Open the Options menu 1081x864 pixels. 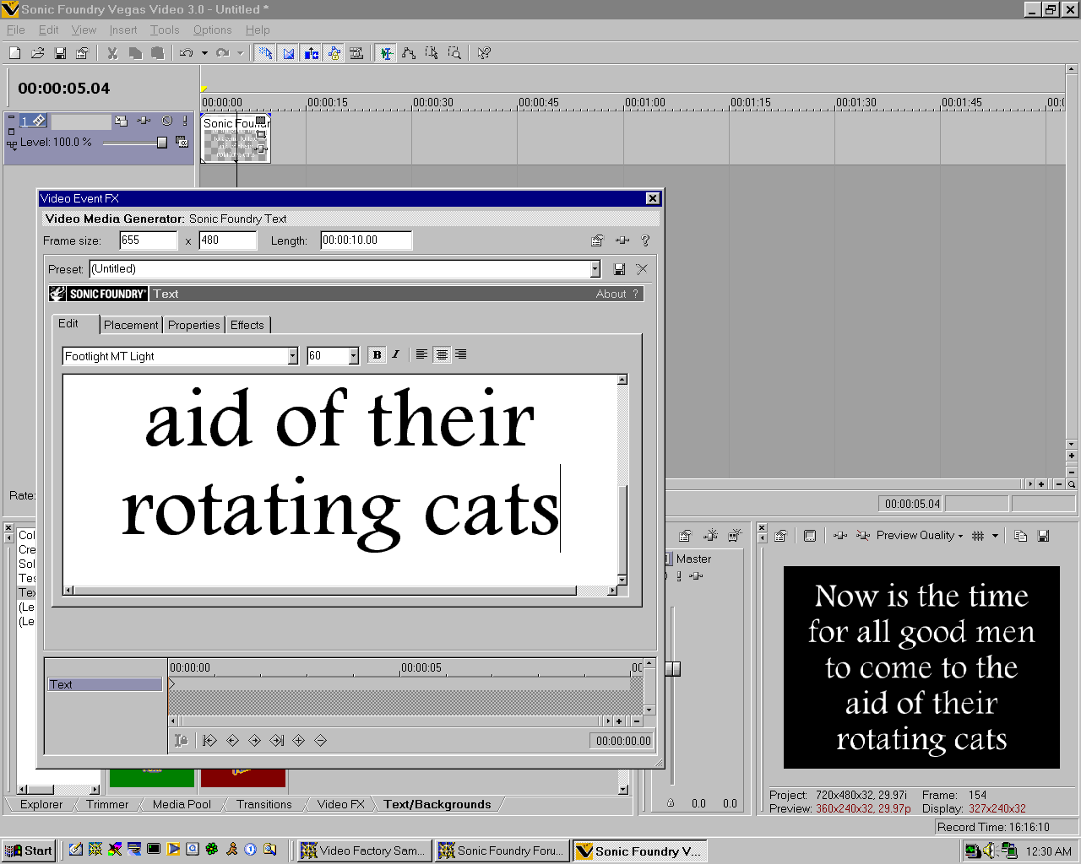[x=212, y=30]
